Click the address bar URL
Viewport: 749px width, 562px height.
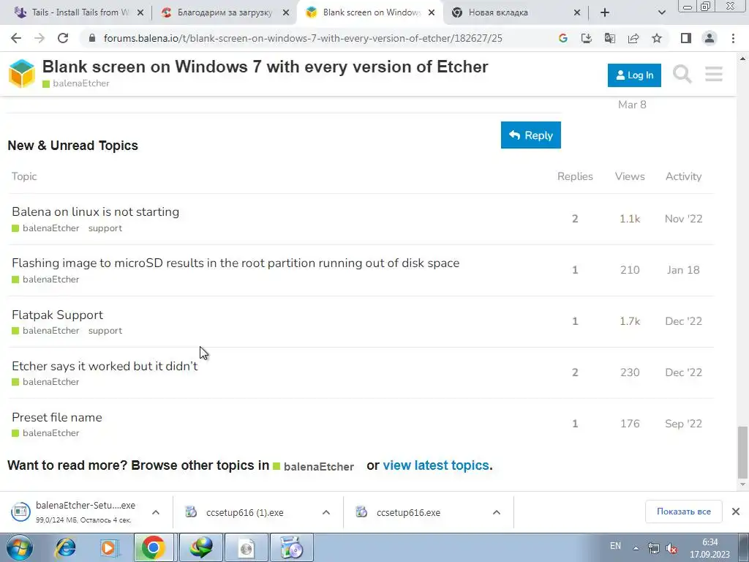coord(303,38)
